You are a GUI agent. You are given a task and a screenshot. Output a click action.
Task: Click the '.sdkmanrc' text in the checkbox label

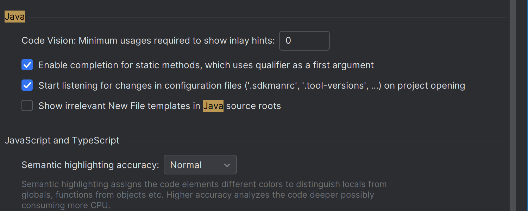point(271,85)
